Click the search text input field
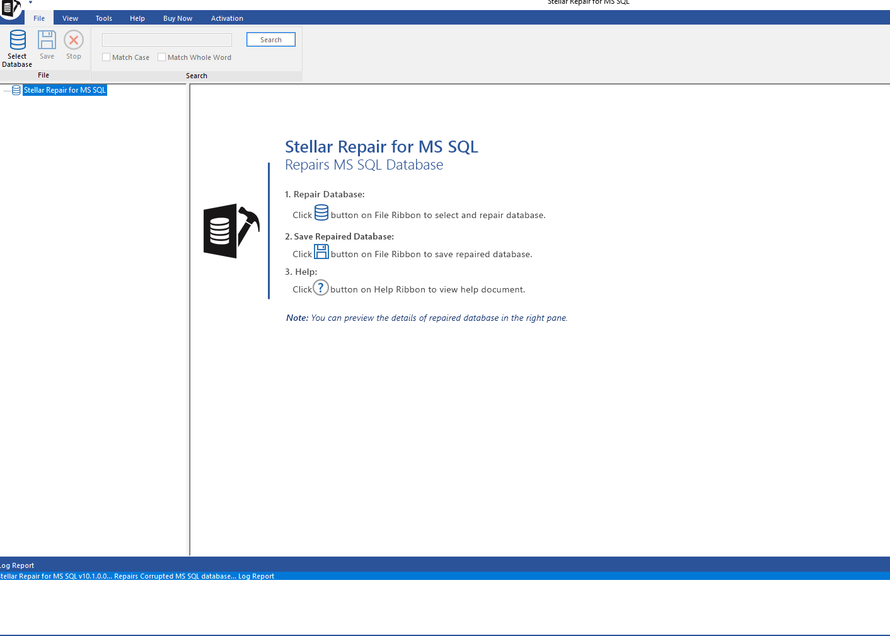890x636 pixels. [167, 40]
